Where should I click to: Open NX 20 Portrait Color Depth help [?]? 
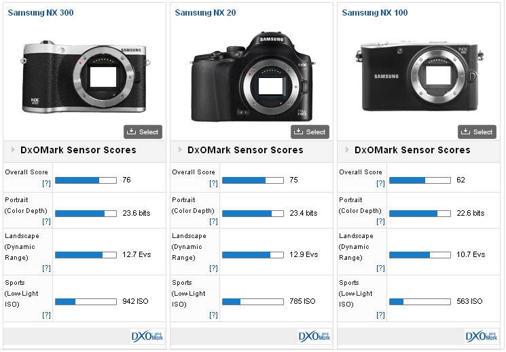[x=213, y=222]
